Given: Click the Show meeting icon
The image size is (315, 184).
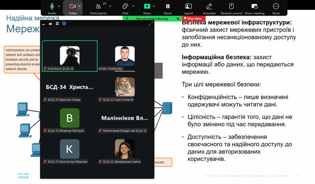Looking at the screenshot, I should [x=255, y=6].
